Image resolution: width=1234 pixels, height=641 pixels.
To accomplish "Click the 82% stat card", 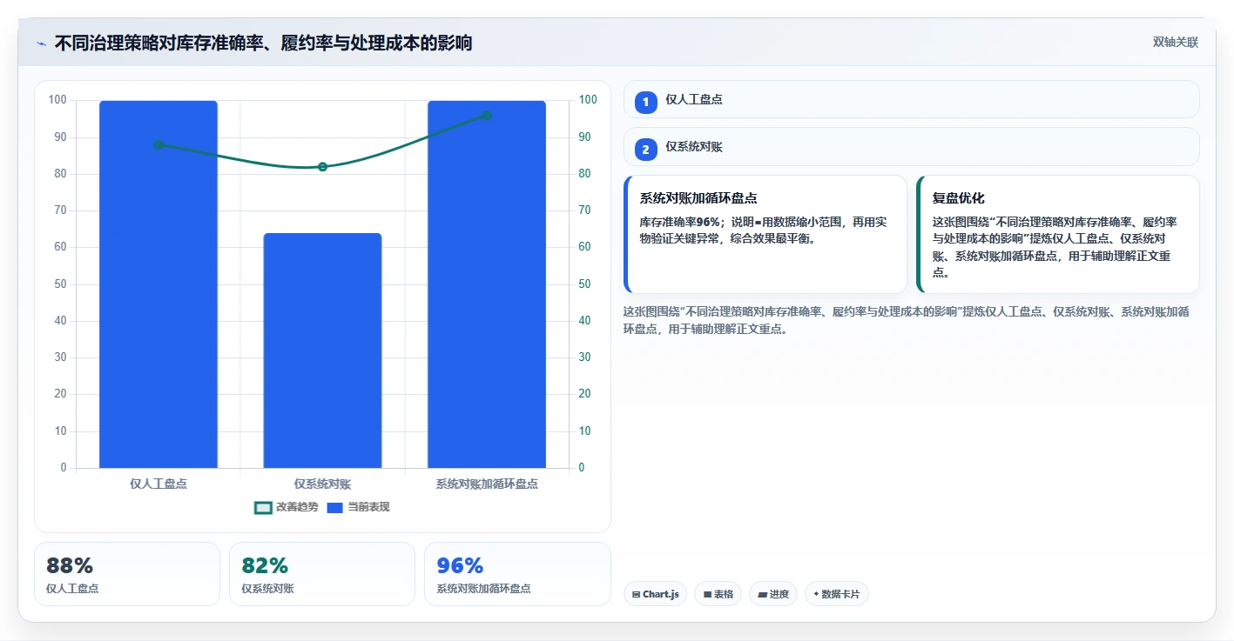I will (x=322, y=574).
